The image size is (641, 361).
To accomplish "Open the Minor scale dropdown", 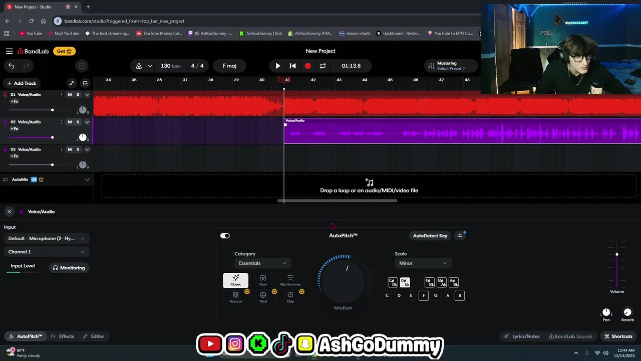I will [423, 263].
